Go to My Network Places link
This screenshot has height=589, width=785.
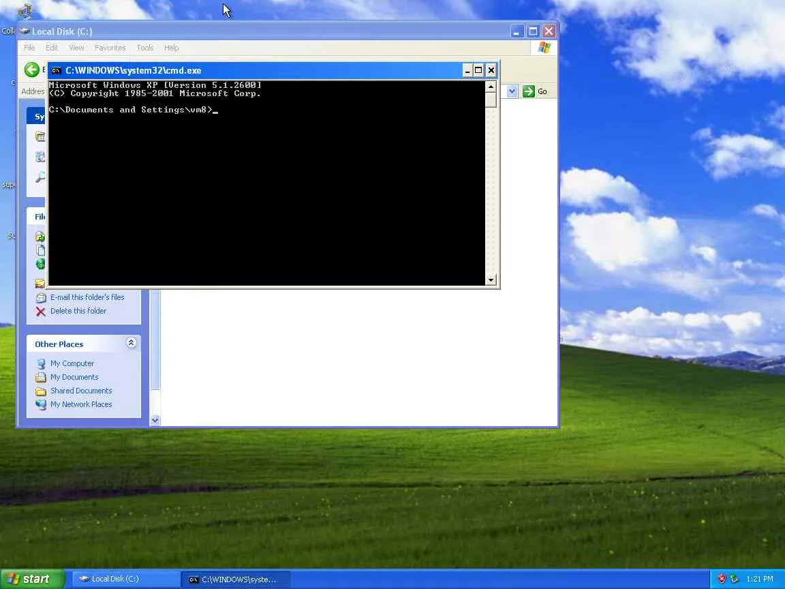coord(81,404)
